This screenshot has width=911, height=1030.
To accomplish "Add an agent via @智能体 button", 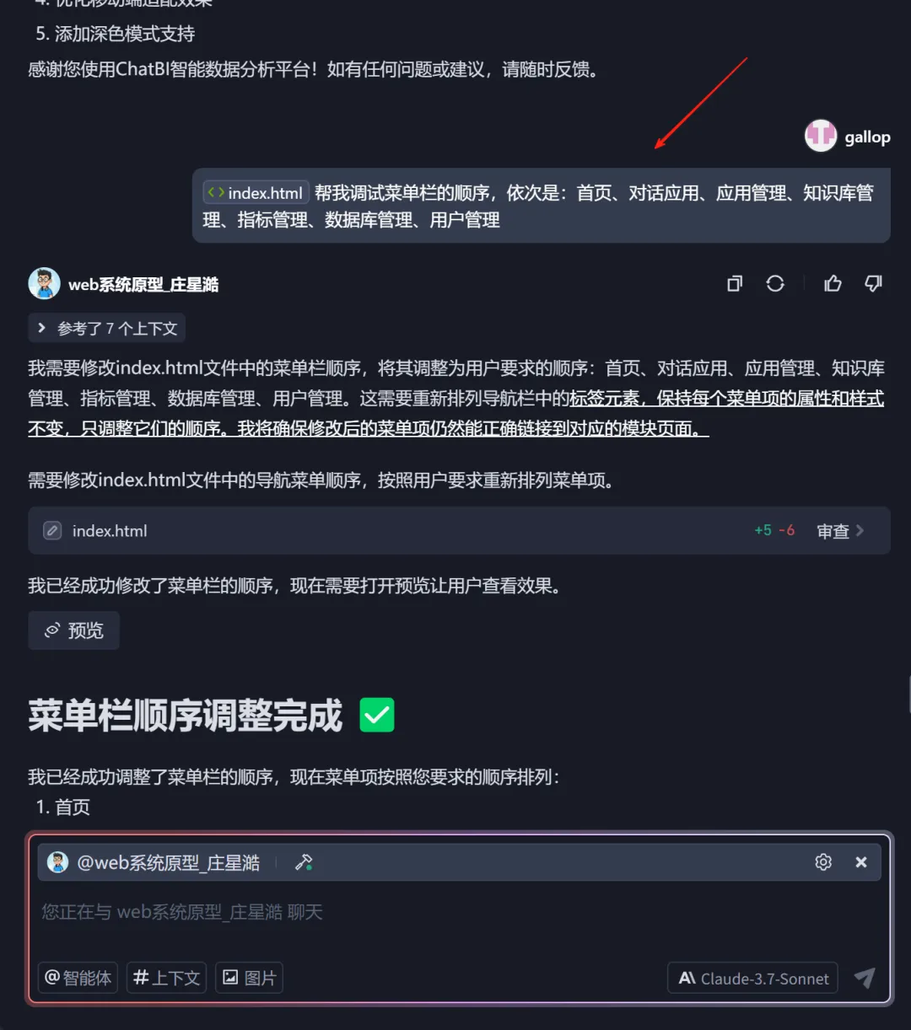I will tap(78, 978).
